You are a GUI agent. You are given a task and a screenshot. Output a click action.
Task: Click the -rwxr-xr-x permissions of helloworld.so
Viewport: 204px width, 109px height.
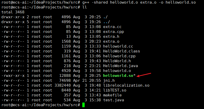13,76
